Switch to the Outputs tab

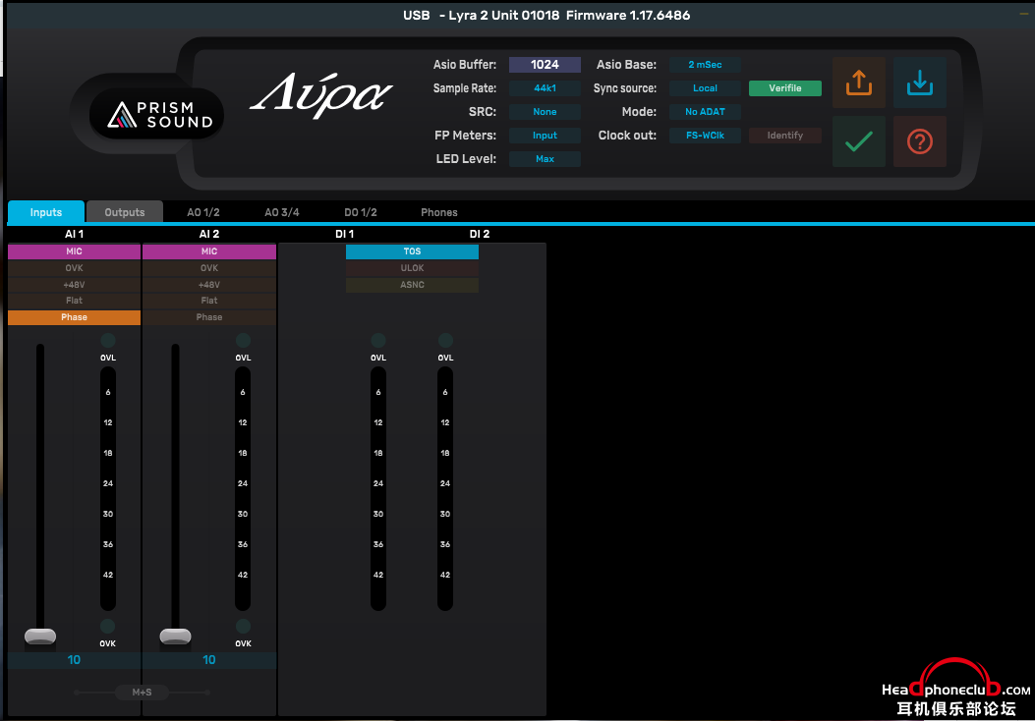[x=125, y=212]
